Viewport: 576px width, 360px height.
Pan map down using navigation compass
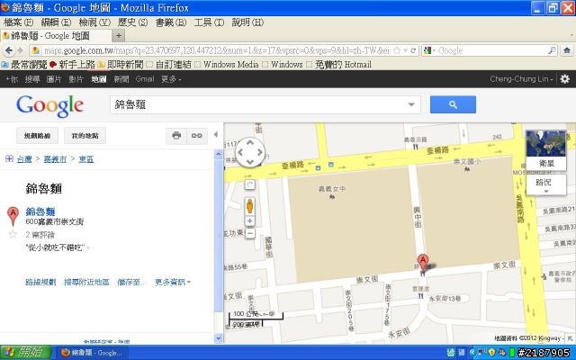250,162
